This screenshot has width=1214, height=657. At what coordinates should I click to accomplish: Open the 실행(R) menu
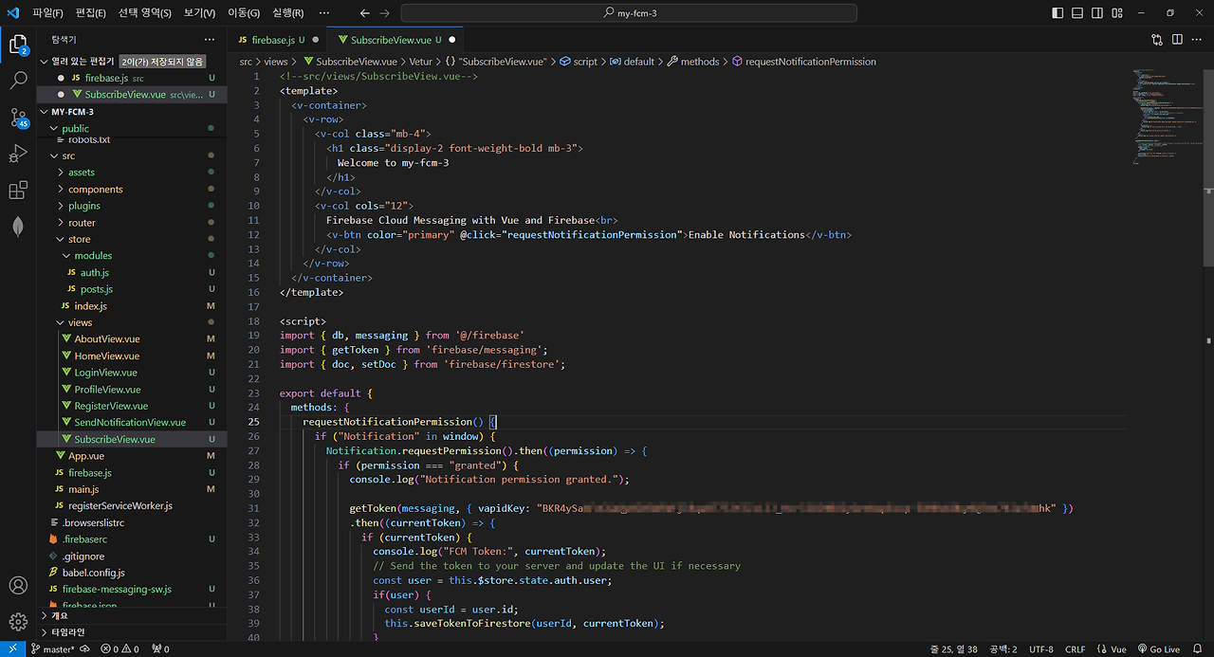click(287, 13)
